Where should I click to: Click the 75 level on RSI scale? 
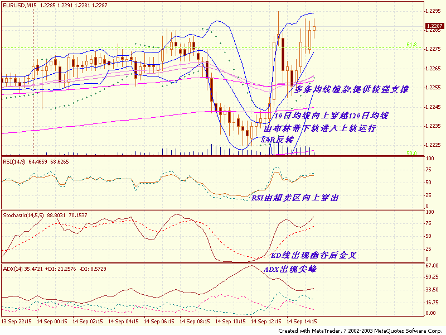tap(428, 170)
